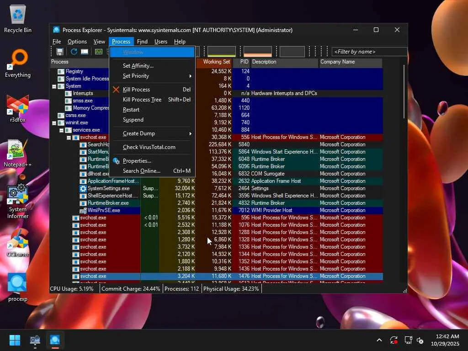Image resolution: width=468 pixels, height=351 pixels.
Task: Click the csrss.exe process icon
Action: [61, 115]
